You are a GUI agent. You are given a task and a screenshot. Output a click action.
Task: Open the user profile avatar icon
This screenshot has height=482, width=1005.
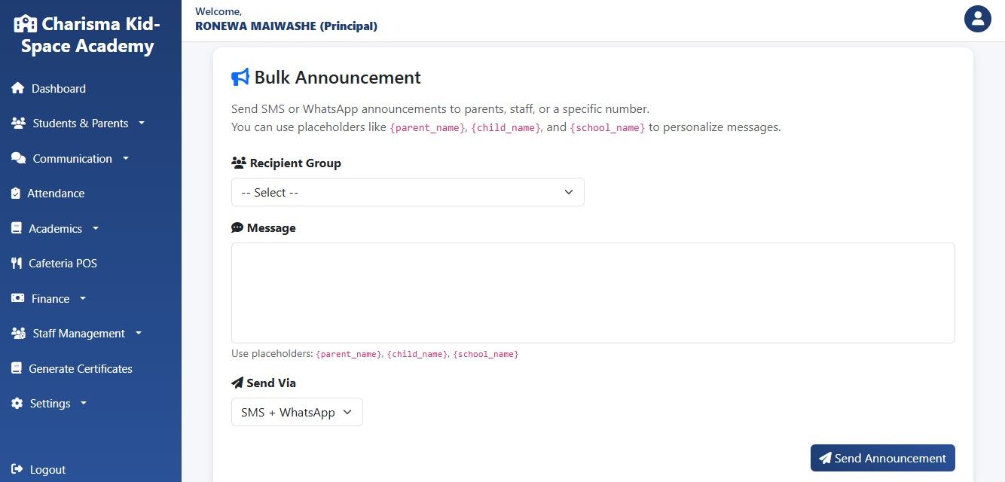pos(977,18)
